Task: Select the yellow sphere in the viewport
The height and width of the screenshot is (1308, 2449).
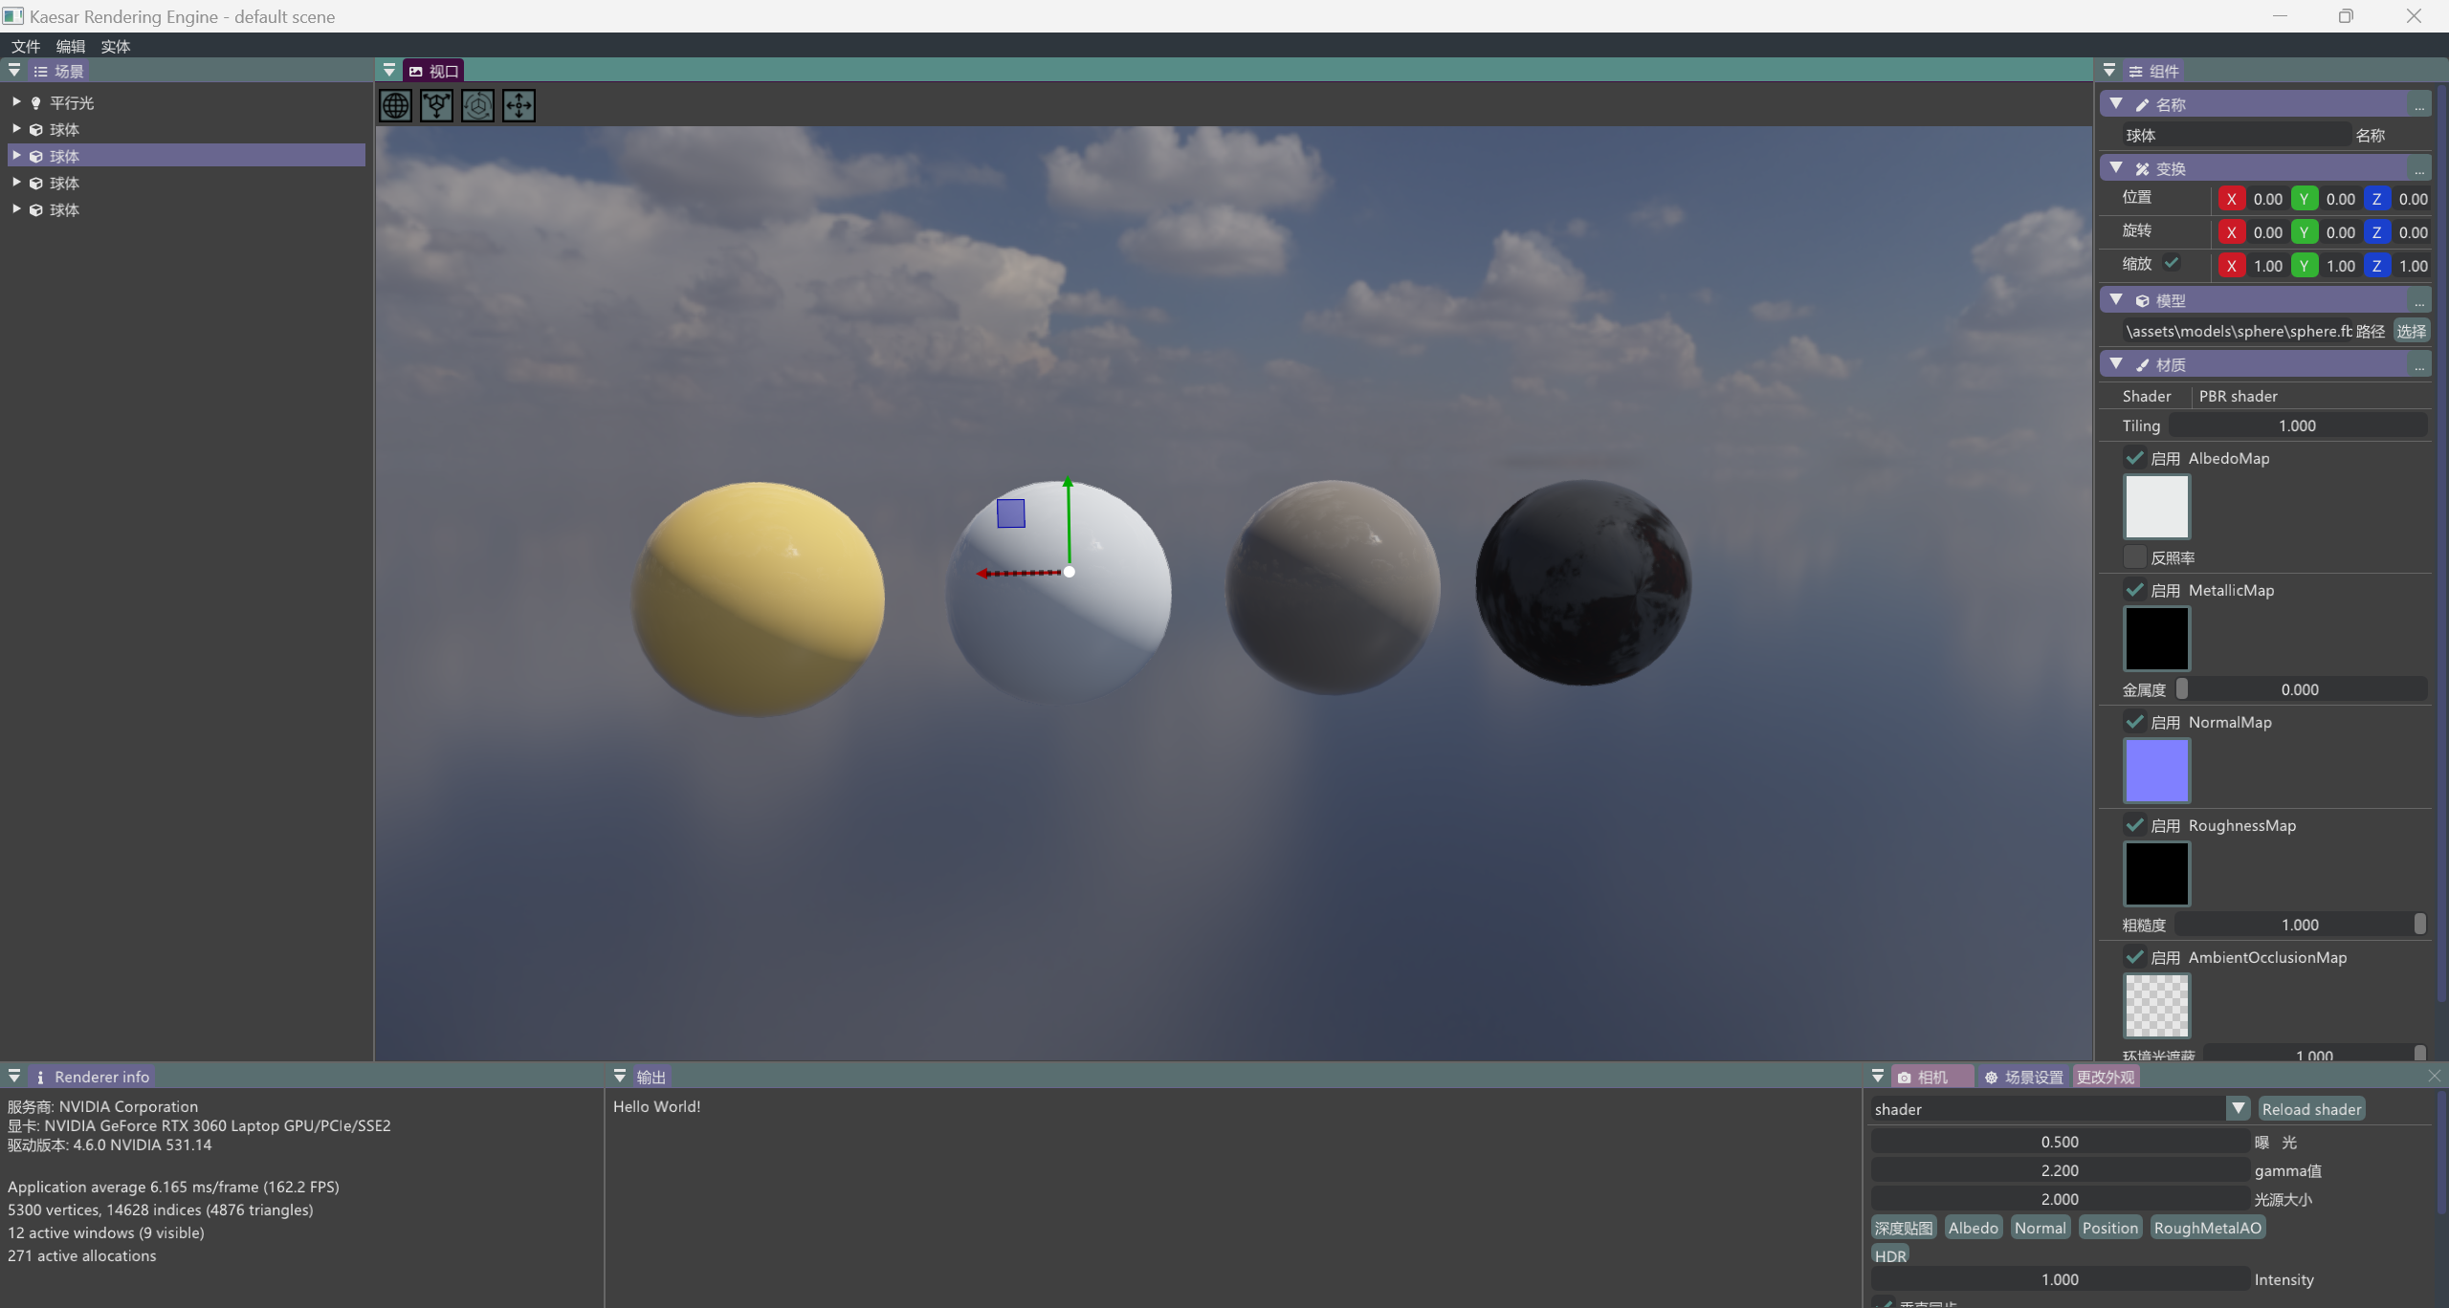Action: (759, 599)
